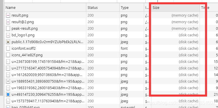Click the icon beside u=188955431 request
Image resolution: width=218 pixels, height=108 pixels.
8,81
